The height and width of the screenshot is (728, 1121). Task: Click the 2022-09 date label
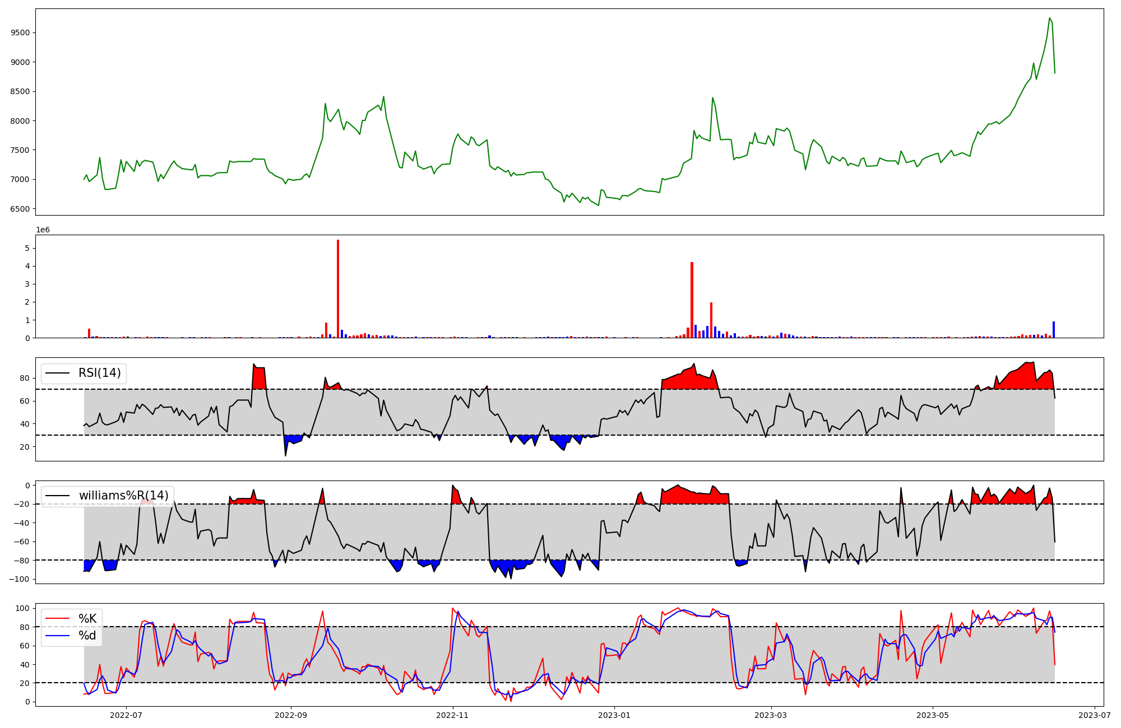[x=291, y=715]
